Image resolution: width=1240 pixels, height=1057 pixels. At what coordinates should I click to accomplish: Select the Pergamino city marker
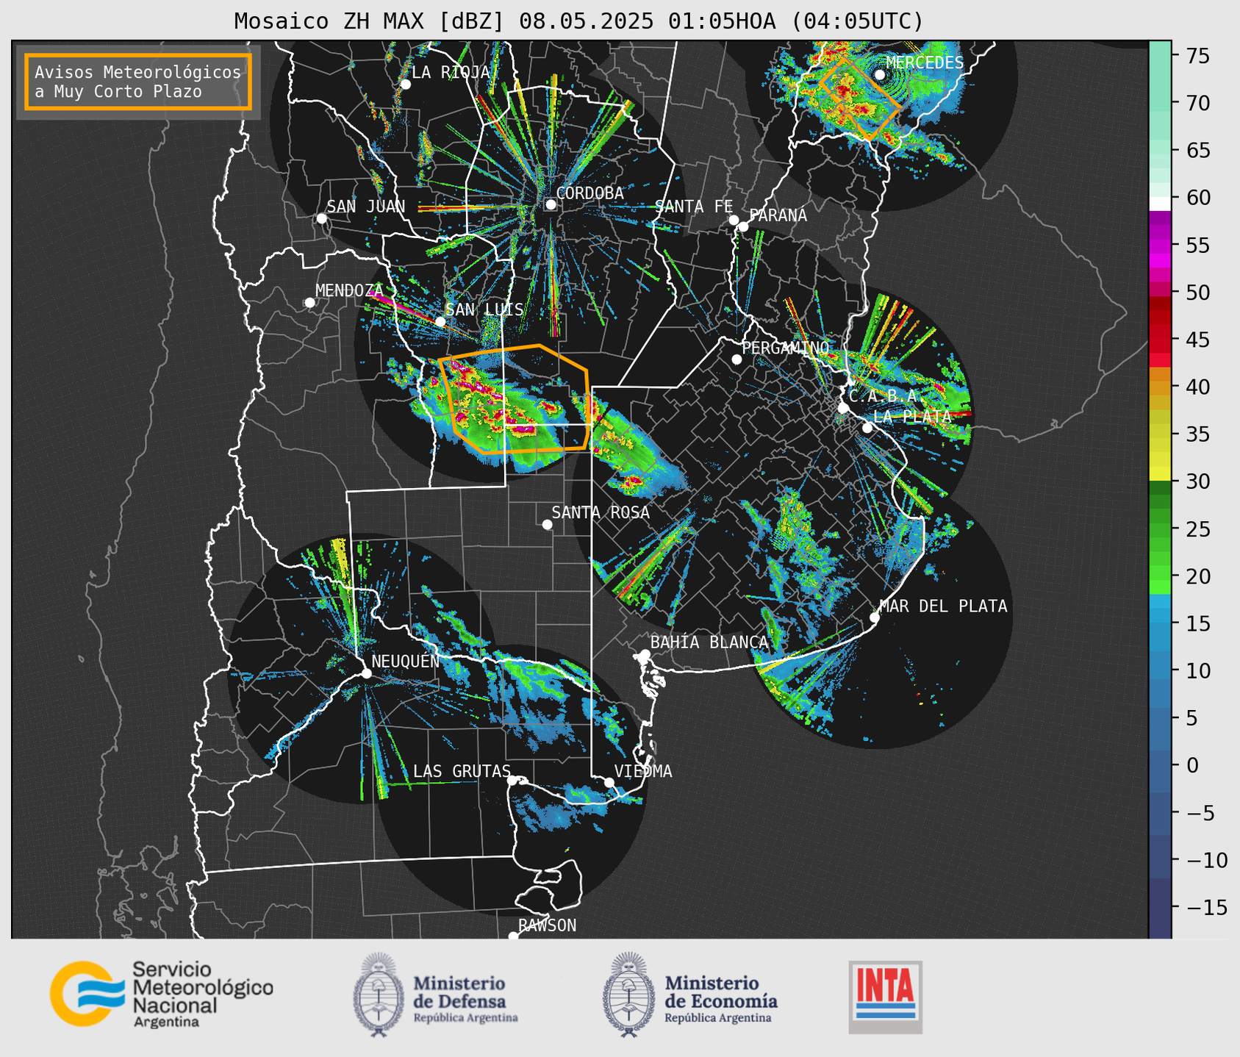[737, 359]
